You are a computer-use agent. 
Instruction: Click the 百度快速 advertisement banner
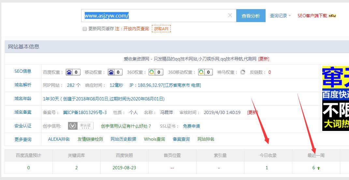point(335,98)
